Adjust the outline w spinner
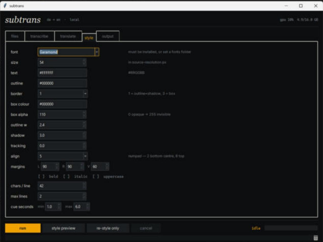The height and width of the screenshot is (242, 323). 84,125
